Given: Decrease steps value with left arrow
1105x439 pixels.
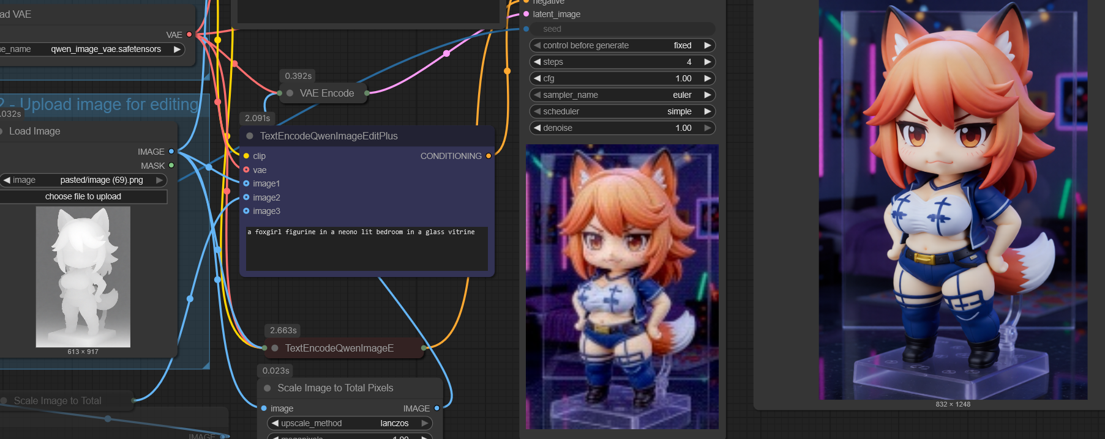Looking at the screenshot, I should click(537, 62).
